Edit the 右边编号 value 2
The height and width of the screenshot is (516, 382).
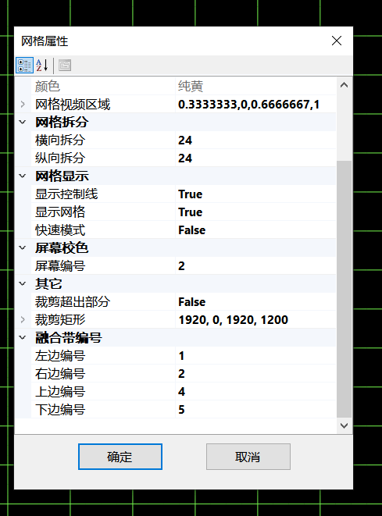click(x=255, y=373)
